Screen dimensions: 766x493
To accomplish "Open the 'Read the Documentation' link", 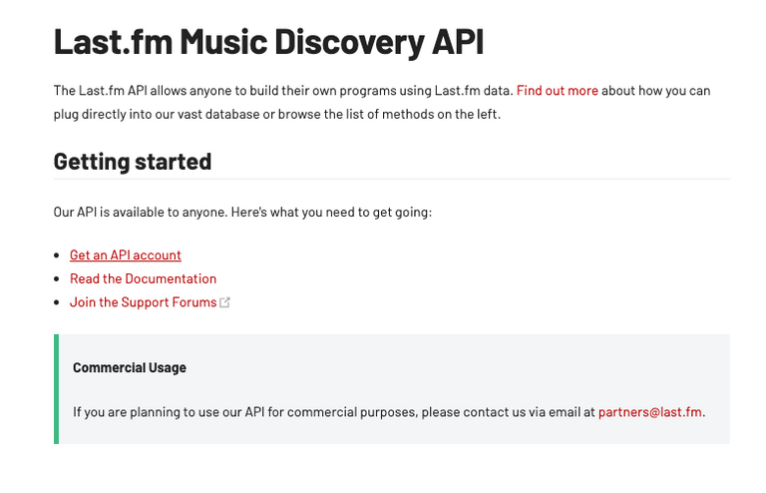I will (144, 278).
